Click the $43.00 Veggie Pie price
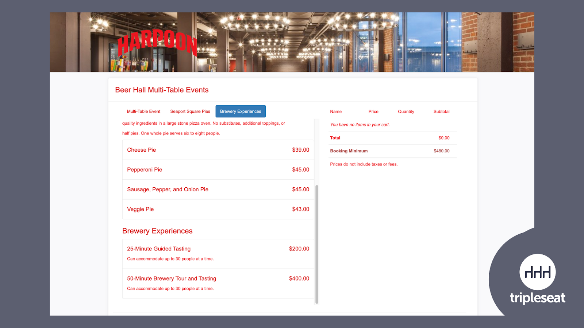Screen dimensions: 584x328 [300, 209]
